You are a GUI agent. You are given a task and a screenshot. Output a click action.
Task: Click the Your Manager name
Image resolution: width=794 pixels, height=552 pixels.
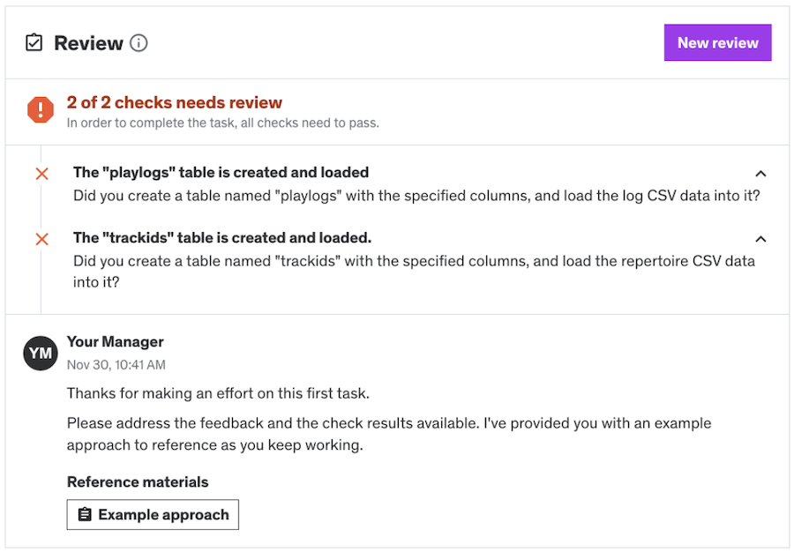pos(116,342)
